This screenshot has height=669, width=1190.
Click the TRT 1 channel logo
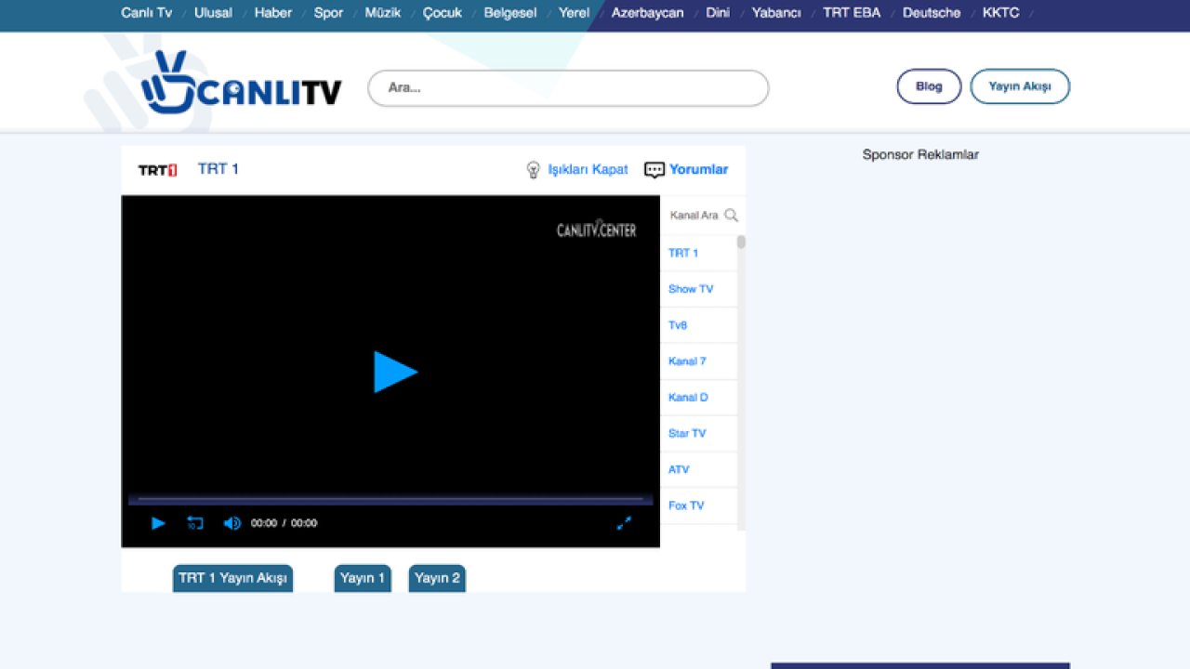click(157, 170)
